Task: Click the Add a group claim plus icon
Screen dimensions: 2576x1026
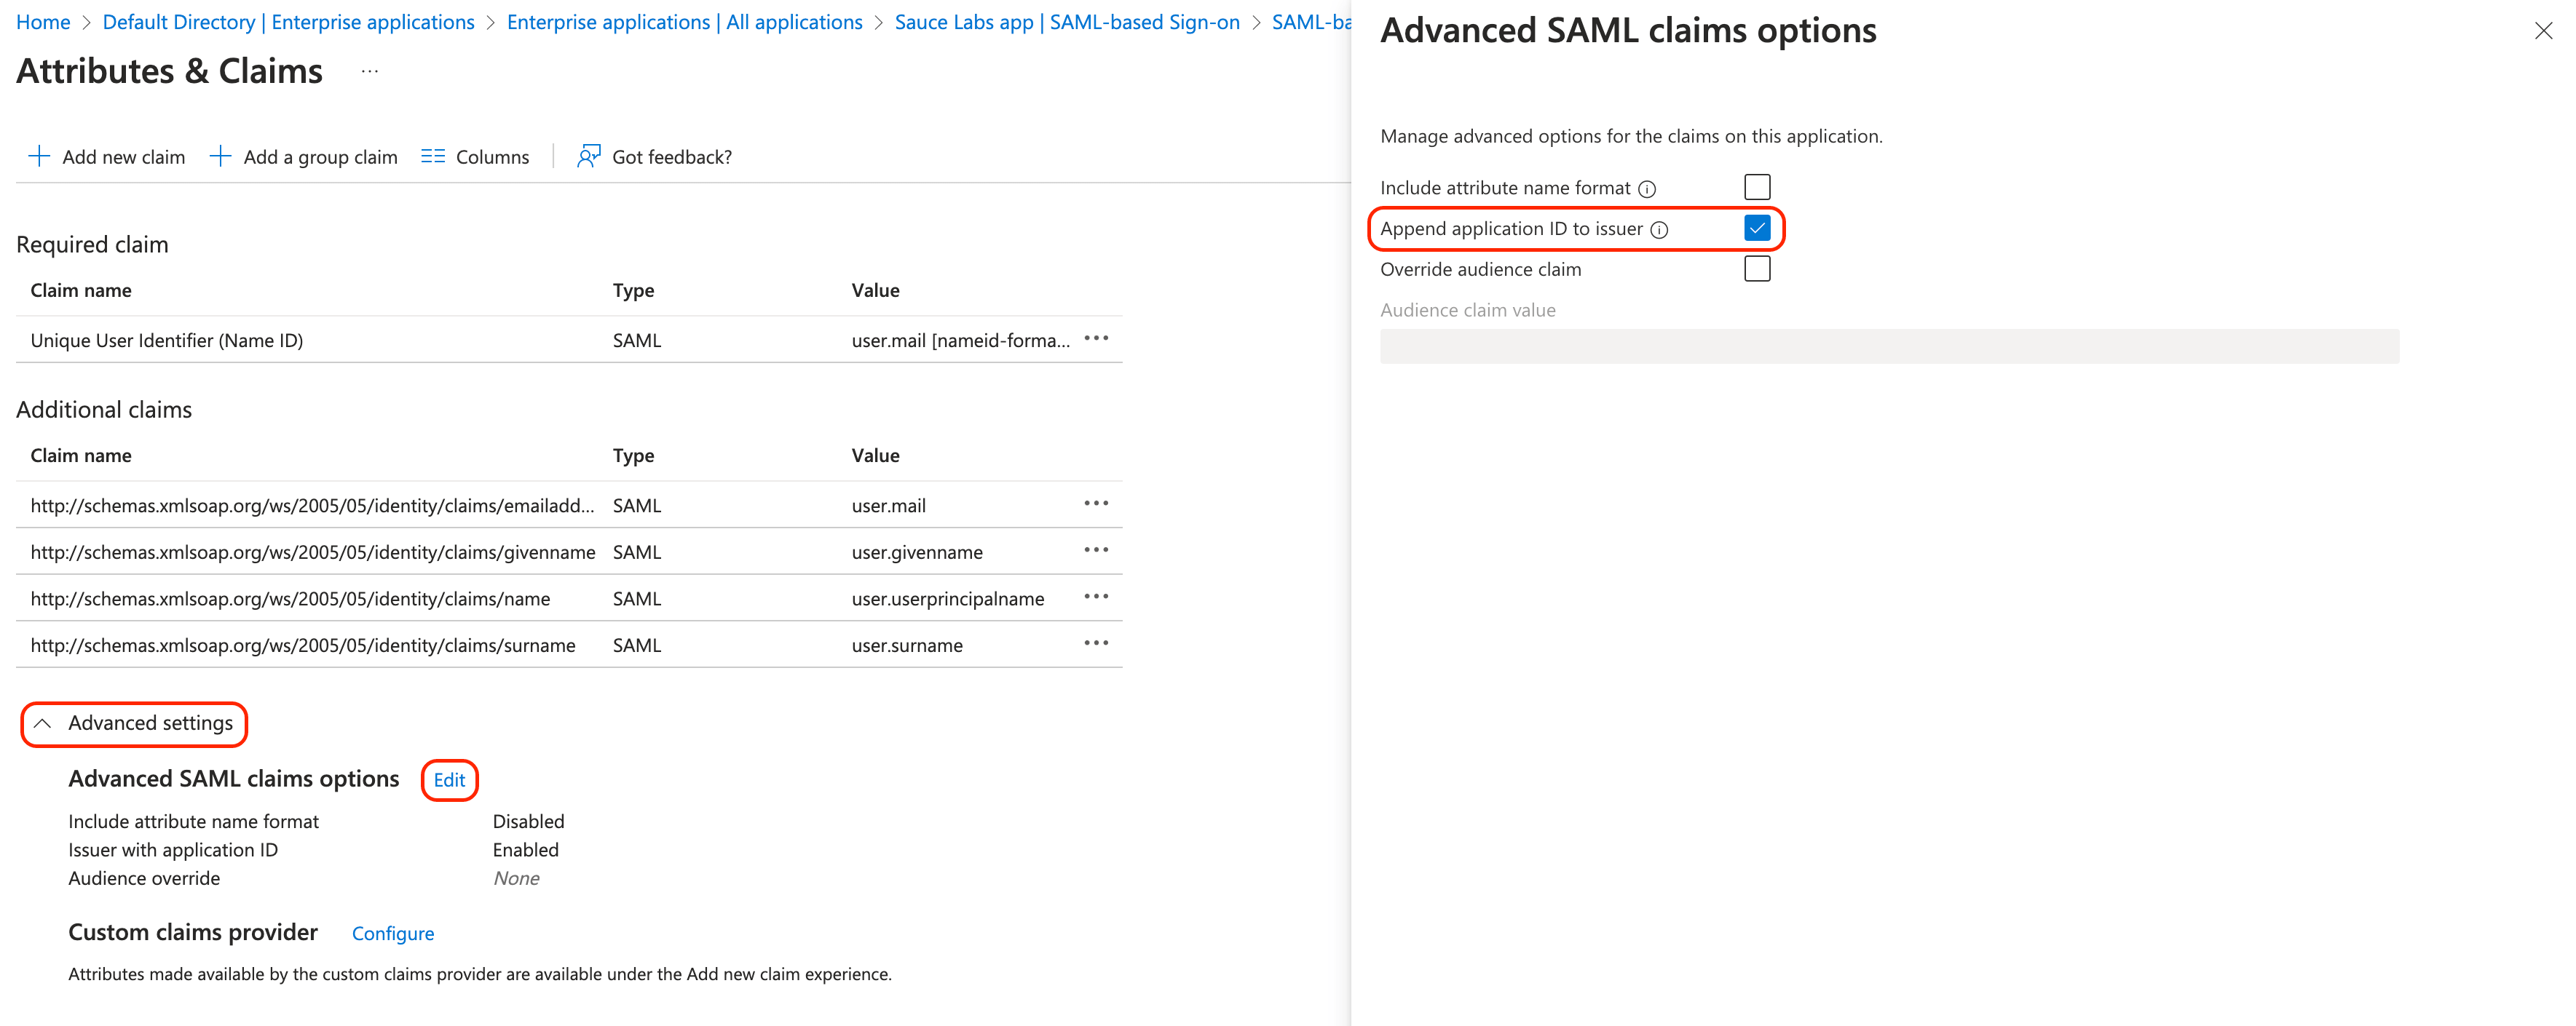Action: click(220, 156)
